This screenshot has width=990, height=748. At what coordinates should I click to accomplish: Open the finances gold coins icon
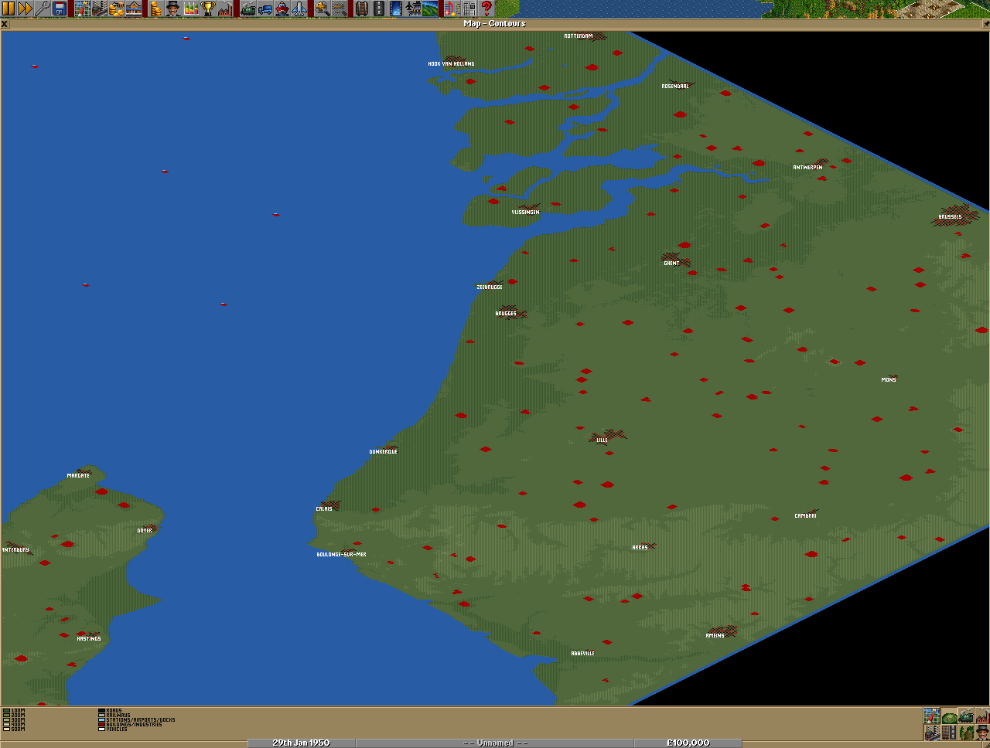(155, 9)
